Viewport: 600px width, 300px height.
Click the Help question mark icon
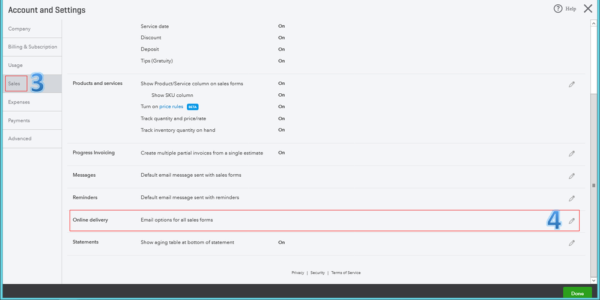pos(558,9)
